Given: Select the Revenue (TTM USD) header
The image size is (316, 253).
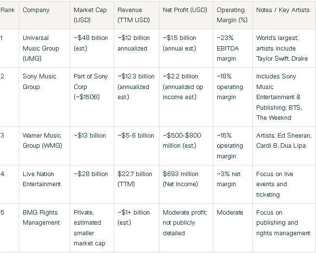Looking at the screenshot, I should [133, 15].
